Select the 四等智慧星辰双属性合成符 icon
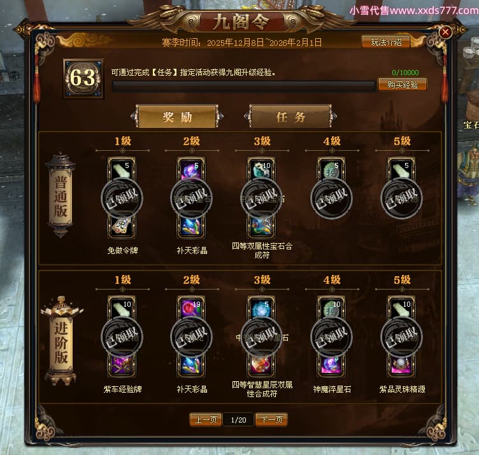 (x=261, y=365)
